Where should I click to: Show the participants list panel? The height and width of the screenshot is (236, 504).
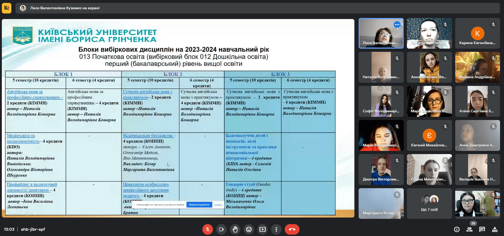[469, 229]
